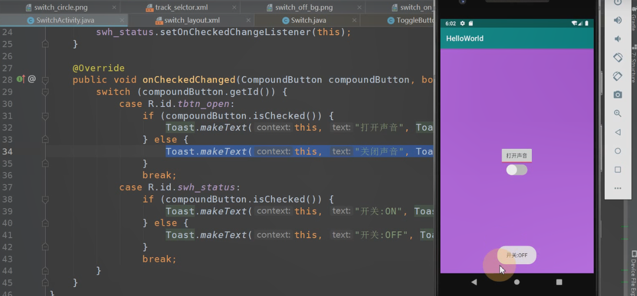Close the switch_off_bg.png tab
The image size is (637, 296).
click(x=359, y=8)
